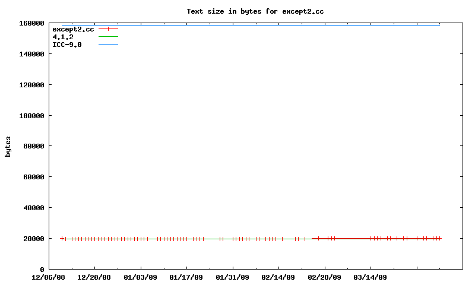
Task: Select the 01/03/09 date on x-axis
Action: point(141,277)
